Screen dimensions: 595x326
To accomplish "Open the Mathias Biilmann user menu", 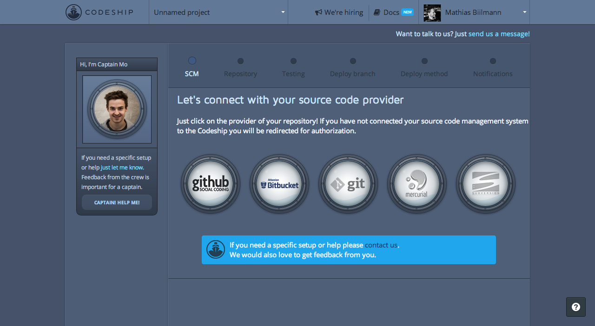I will pyautogui.click(x=474, y=12).
